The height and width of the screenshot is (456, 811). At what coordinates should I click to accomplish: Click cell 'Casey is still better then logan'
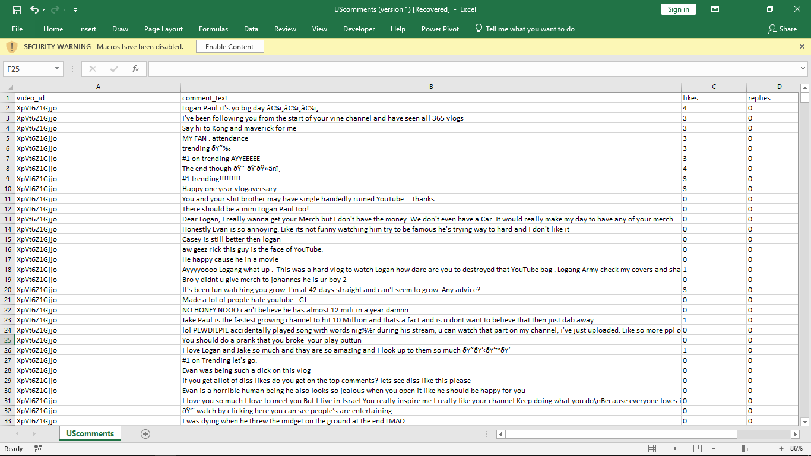[431, 239]
